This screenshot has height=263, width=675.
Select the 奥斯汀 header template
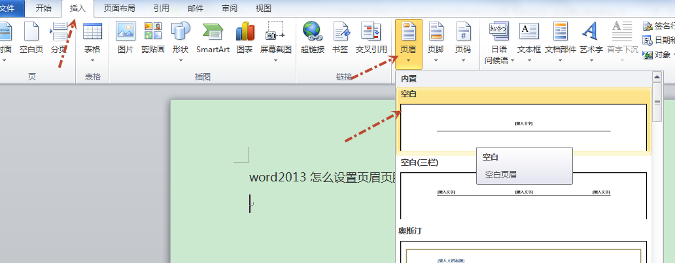click(523, 245)
